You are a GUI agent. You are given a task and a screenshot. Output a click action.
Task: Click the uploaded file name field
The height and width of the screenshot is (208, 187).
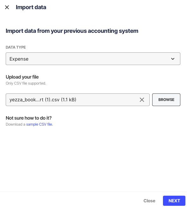coord(78,100)
